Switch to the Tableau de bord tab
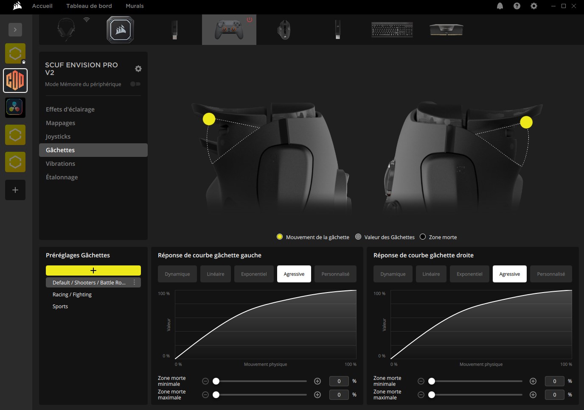 [x=89, y=6]
